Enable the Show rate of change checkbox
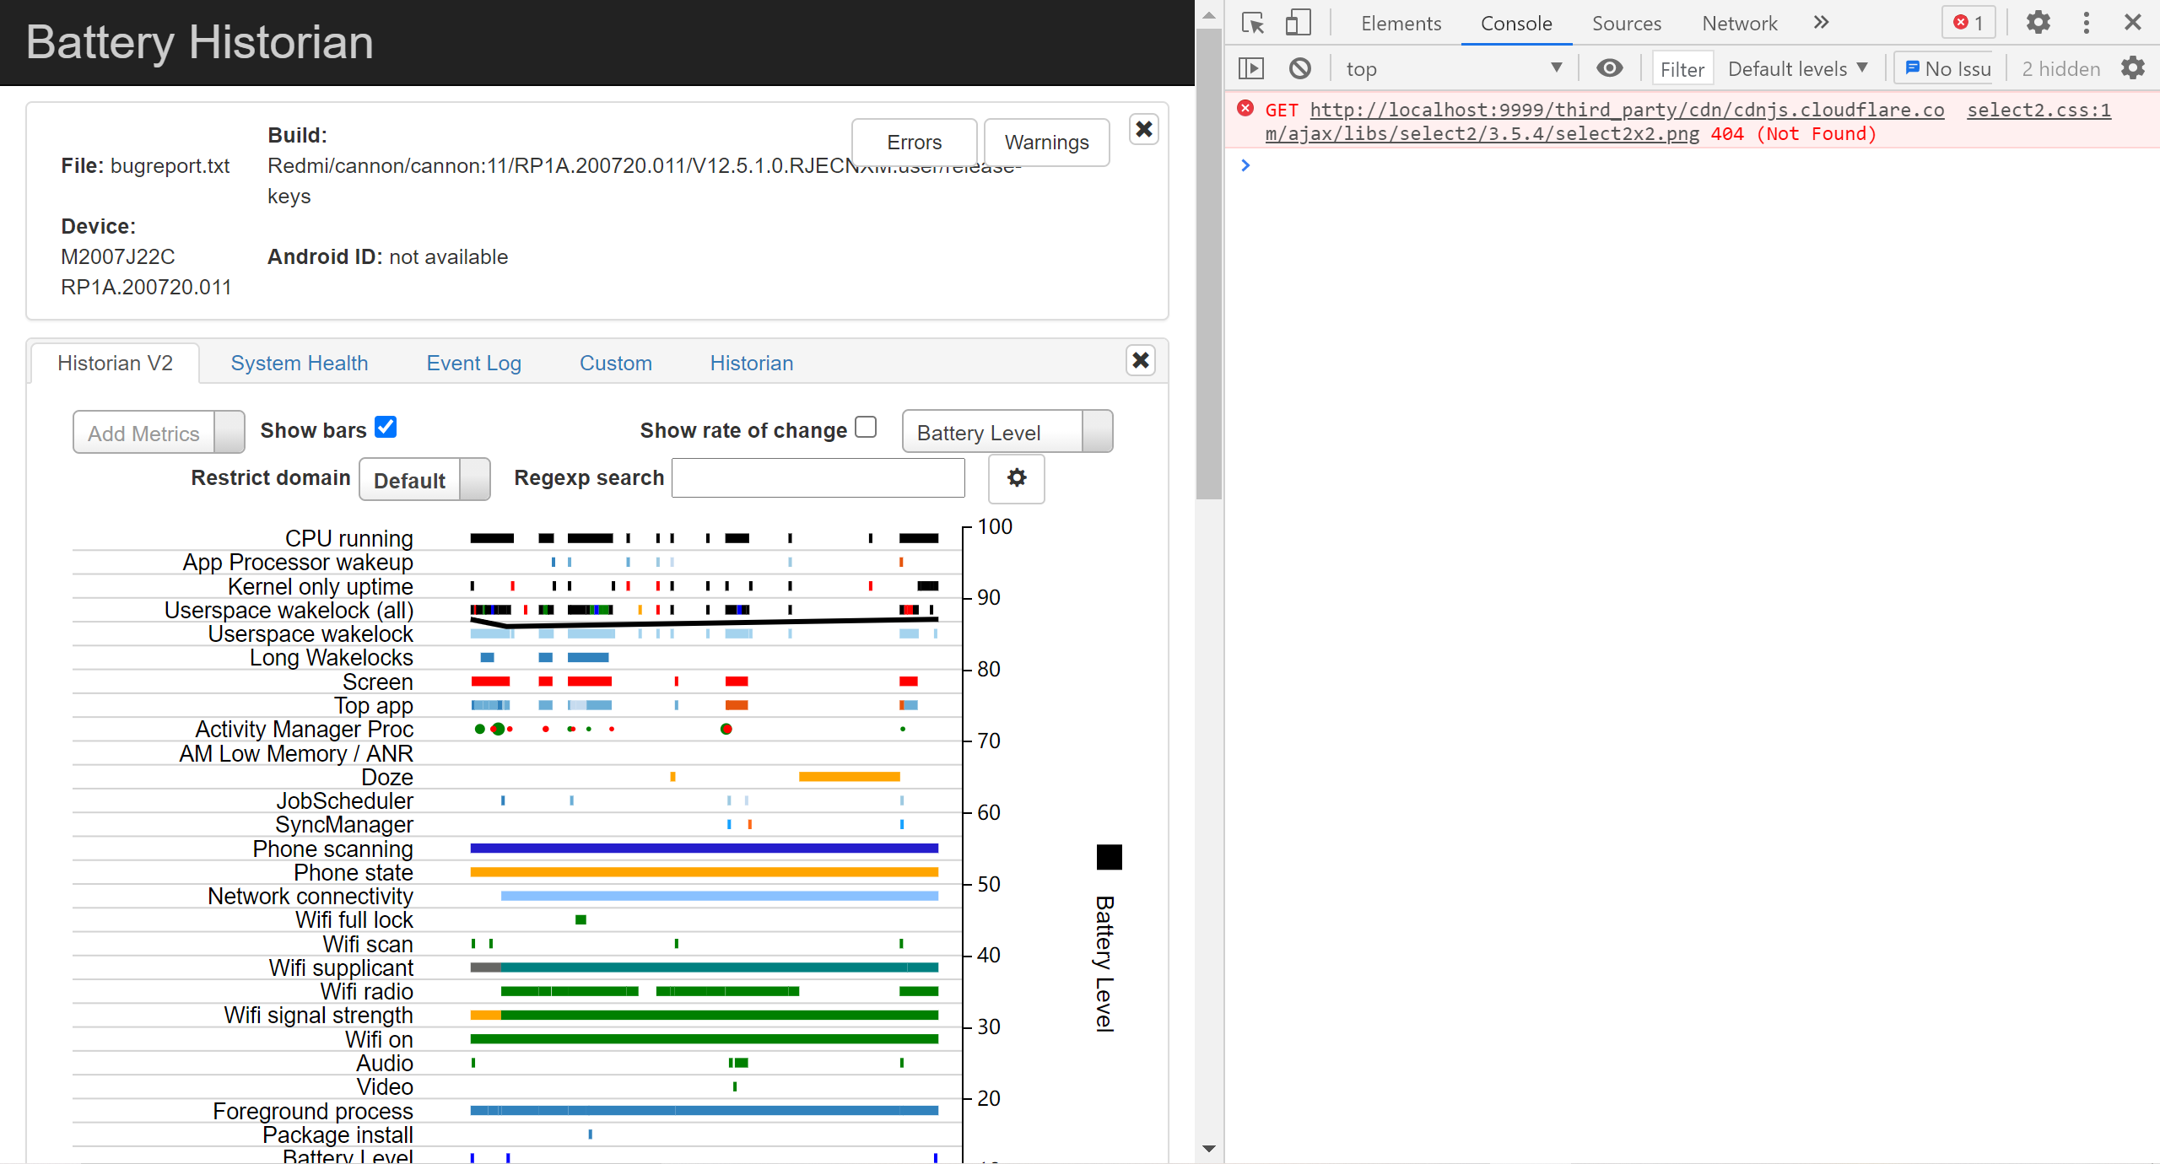This screenshot has width=2160, height=1164. [866, 428]
